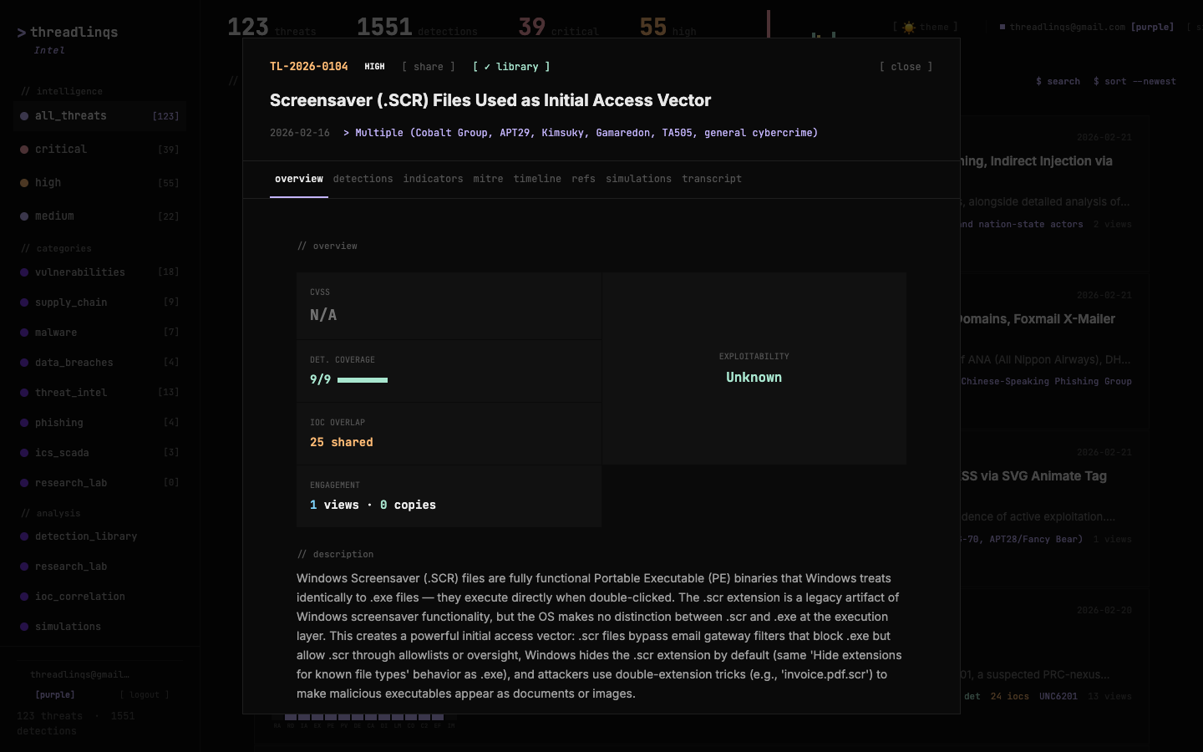This screenshot has width=1203, height=752.
Task: Switch the [purple] accent color setting
Action: [x=1152, y=27]
